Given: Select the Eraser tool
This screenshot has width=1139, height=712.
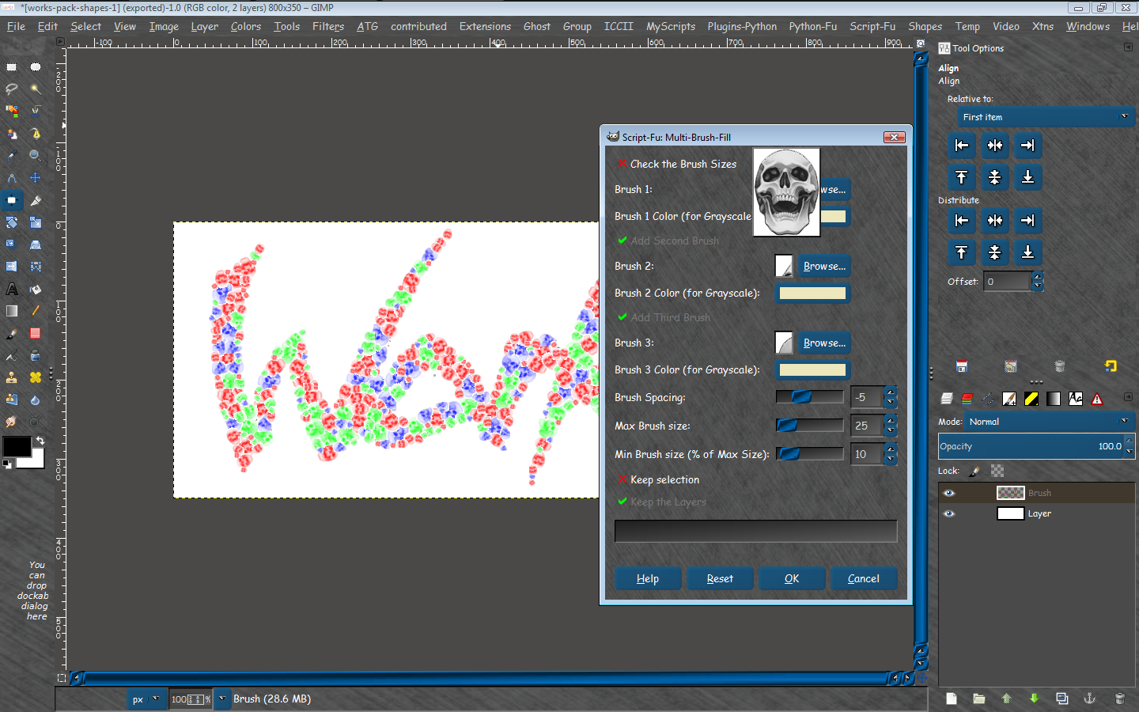Looking at the screenshot, I should [x=36, y=333].
